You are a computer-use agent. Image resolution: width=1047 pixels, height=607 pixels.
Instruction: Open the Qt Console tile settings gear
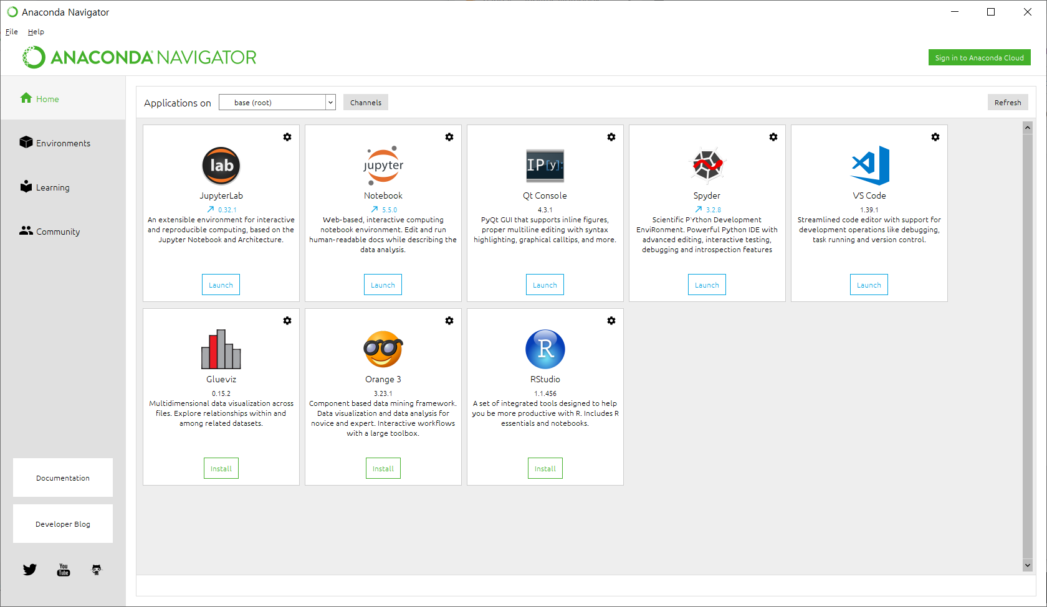[611, 137]
